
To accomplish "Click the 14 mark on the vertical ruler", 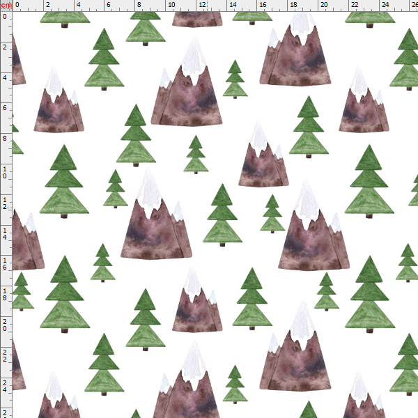I will [x=5, y=233].
